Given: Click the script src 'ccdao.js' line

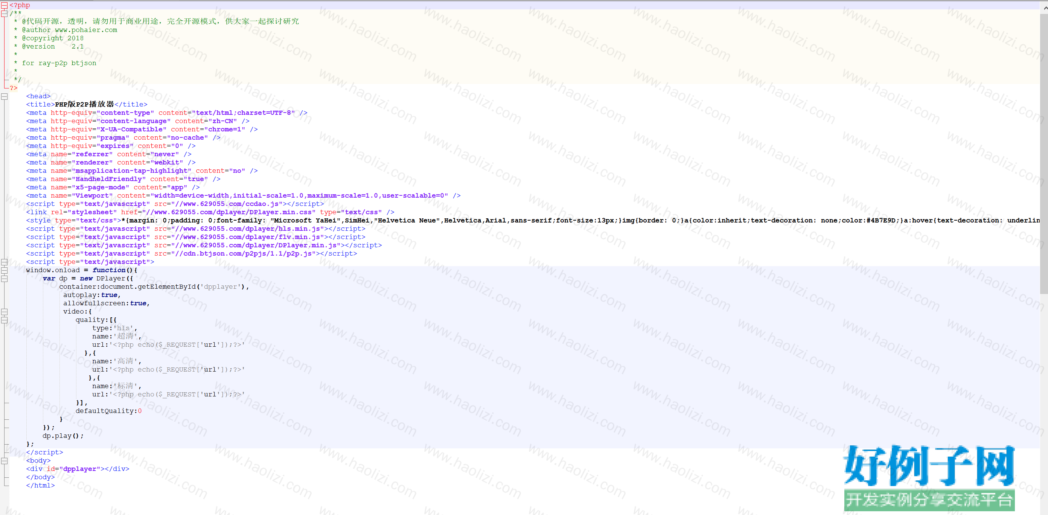Looking at the screenshot, I should pyautogui.click(x=175, y=204).
